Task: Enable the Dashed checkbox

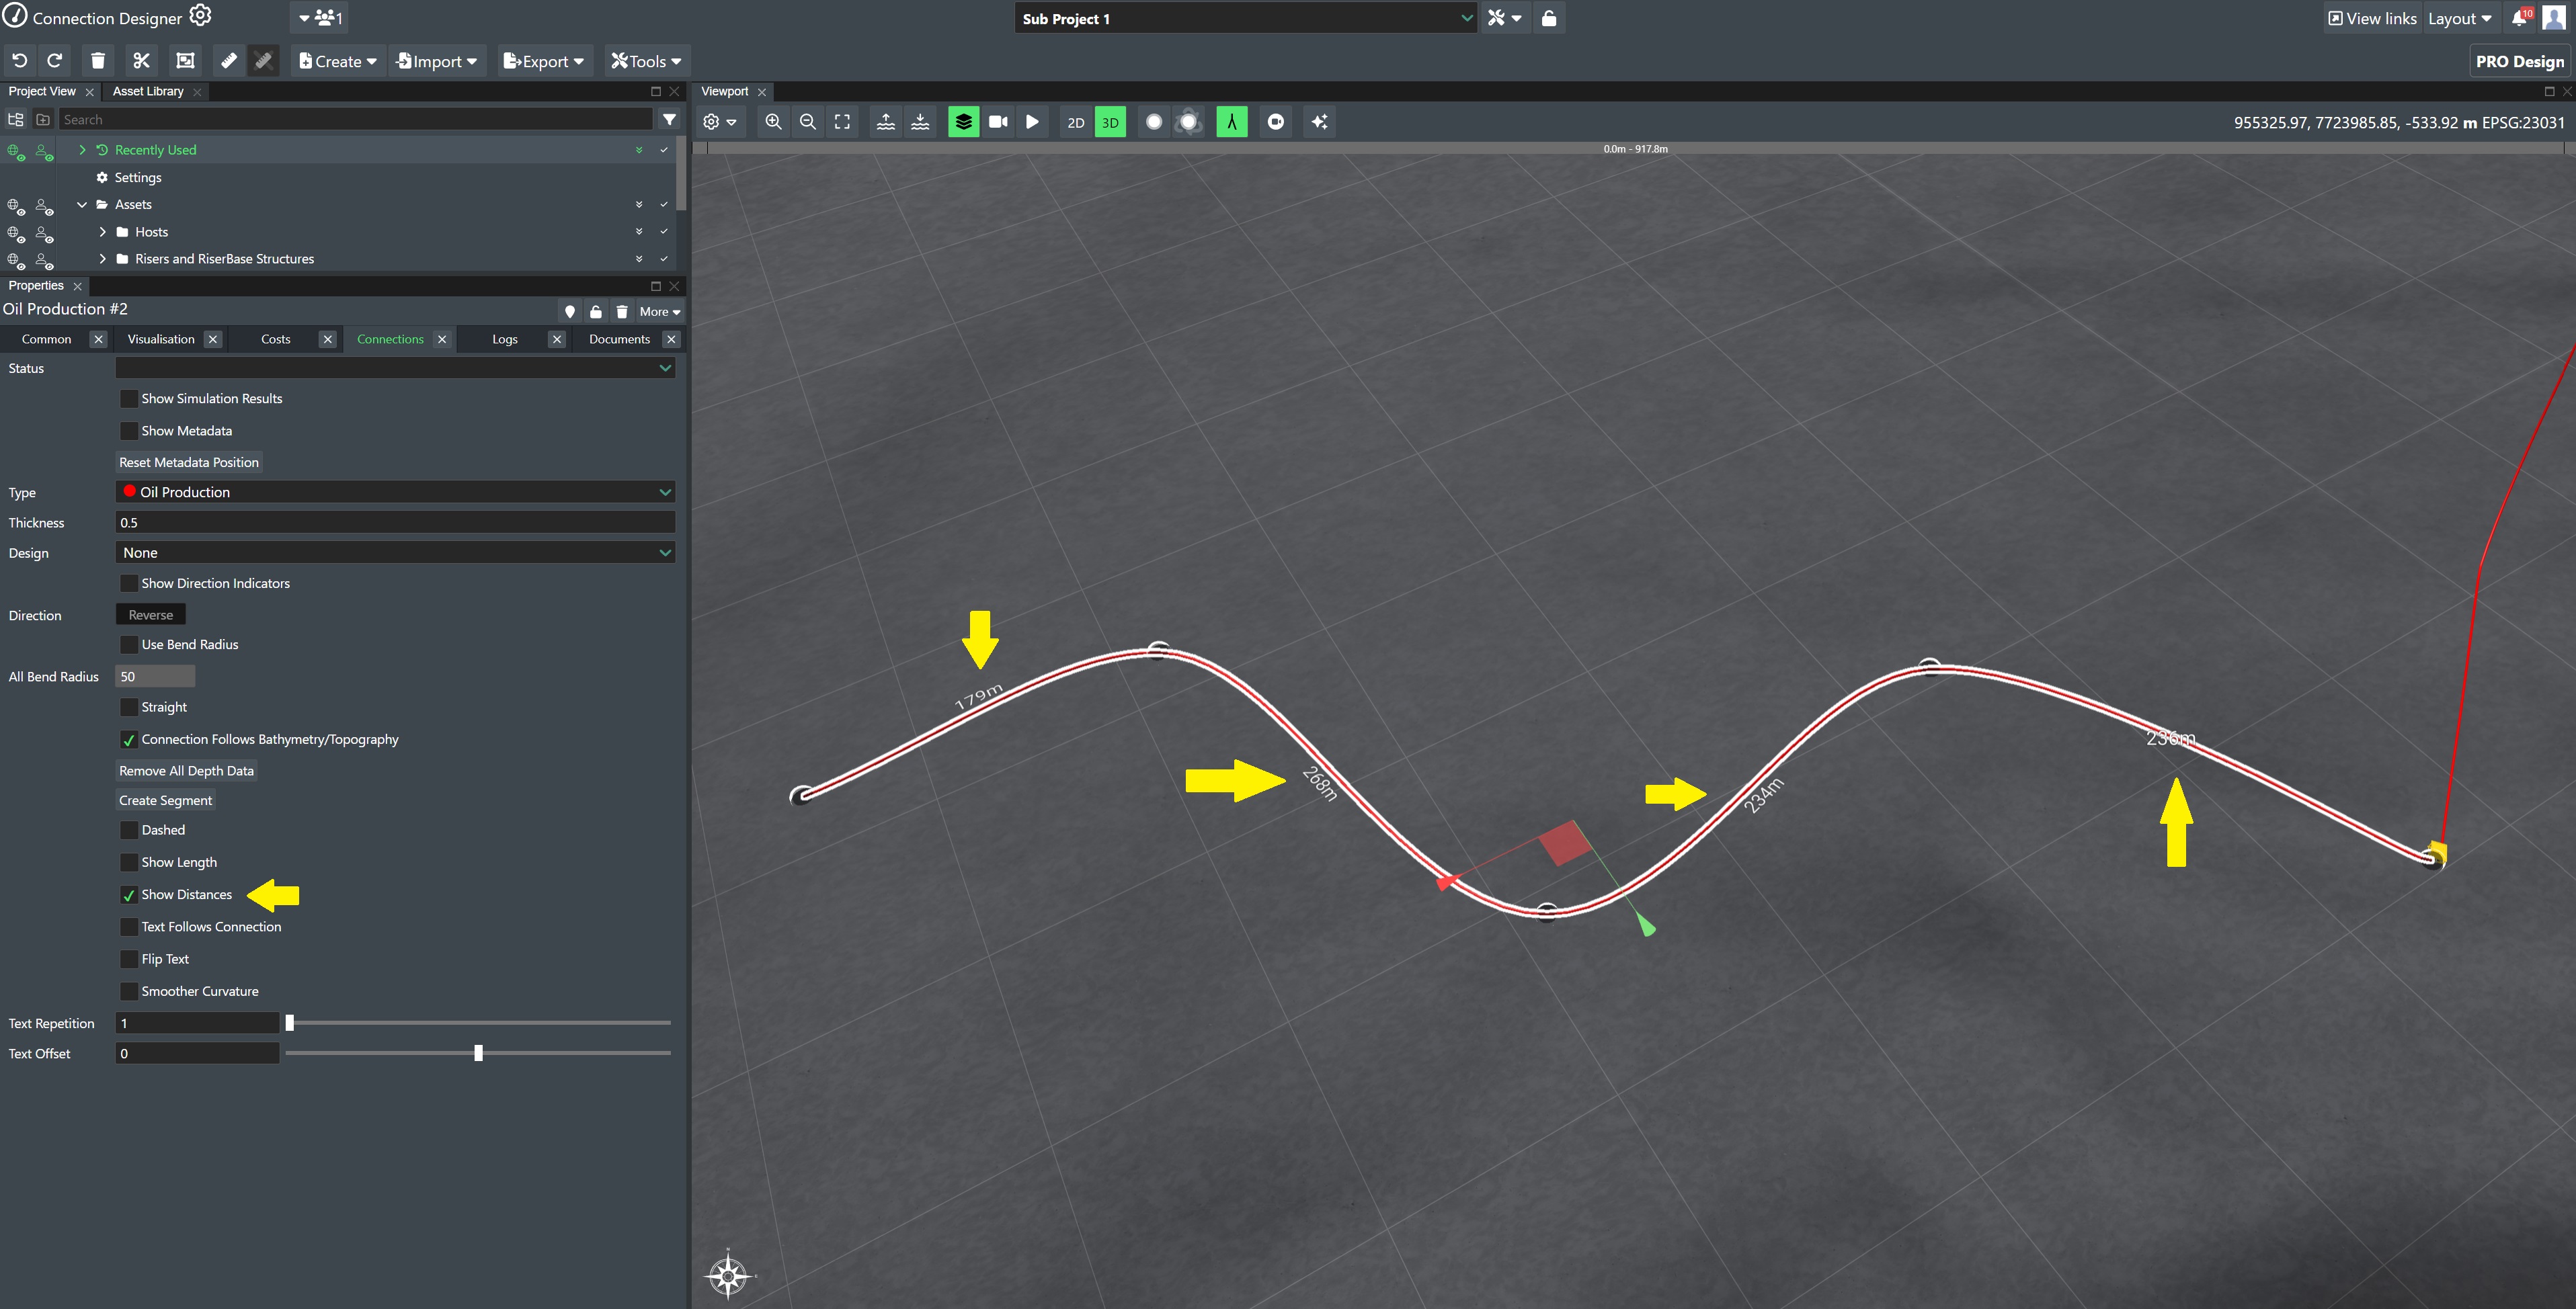Action: click(x=129, y=831)
